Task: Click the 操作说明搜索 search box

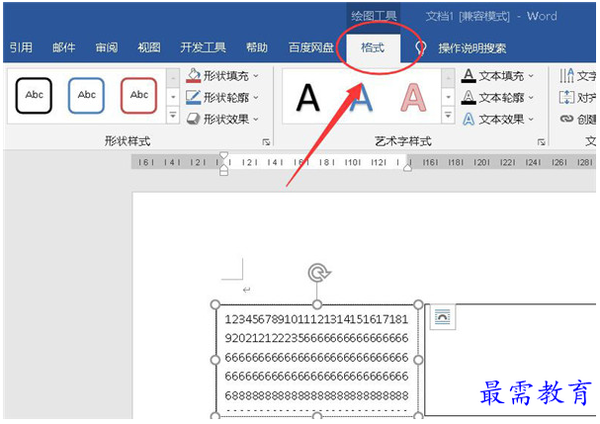Action: click(x=472, y=48)
